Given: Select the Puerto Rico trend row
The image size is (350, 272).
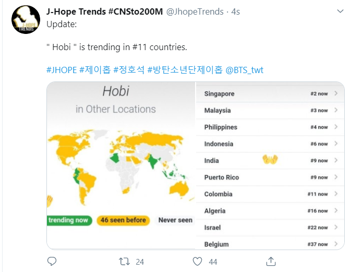Looking at the screenshot, I should point(270,177).
